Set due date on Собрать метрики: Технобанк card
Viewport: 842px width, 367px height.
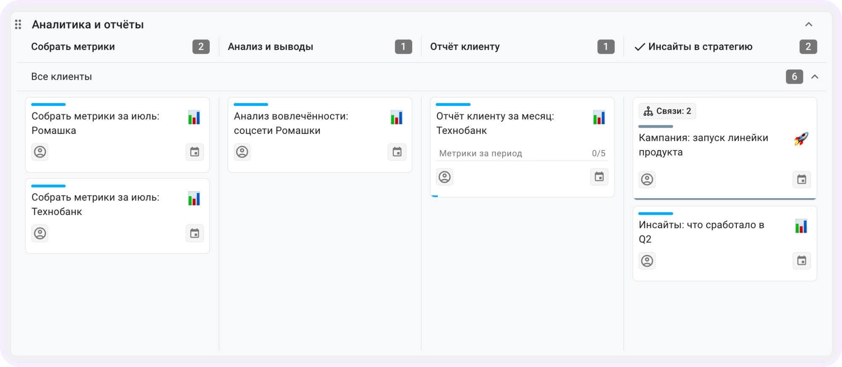tap(195, 233)
